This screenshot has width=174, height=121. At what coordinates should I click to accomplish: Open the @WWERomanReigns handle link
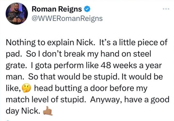tap(67, 19)
